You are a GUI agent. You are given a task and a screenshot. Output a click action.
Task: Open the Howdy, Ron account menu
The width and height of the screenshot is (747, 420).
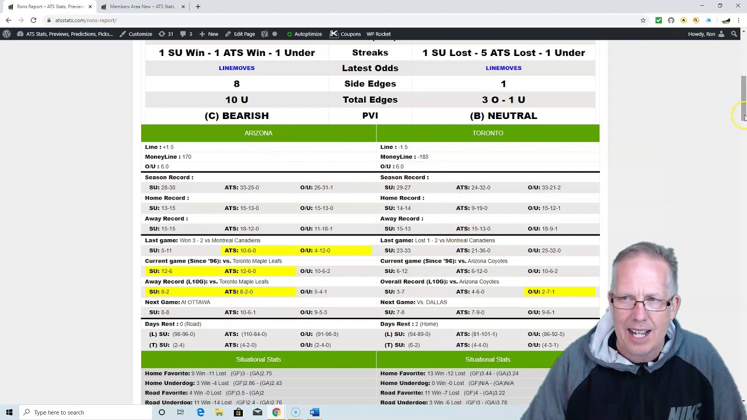pos(706,34)
